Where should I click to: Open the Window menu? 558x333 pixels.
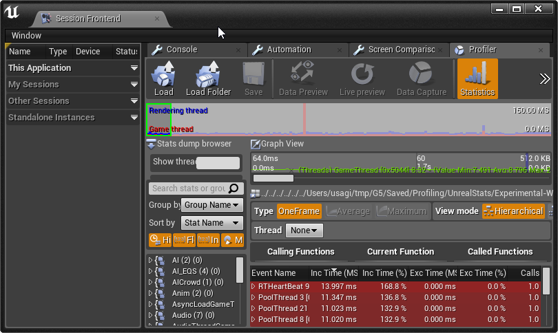tap(26, 36)
